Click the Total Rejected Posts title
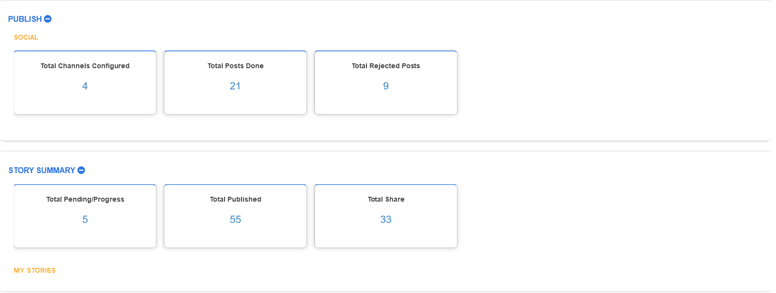776x293 pixels. click(x=386, y=66)
